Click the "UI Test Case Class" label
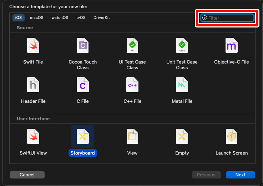The width and height of the screenshot is (263, 186). [132, 65]
